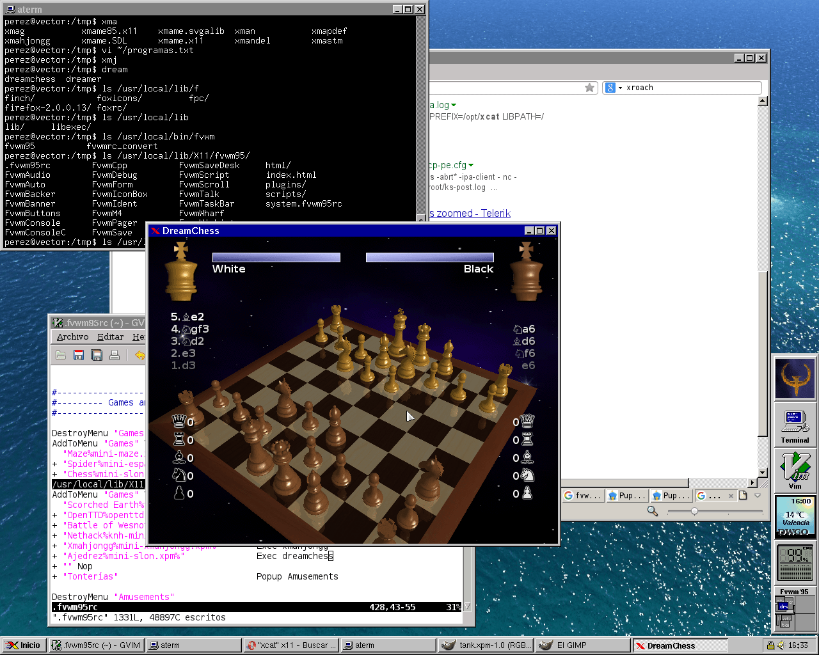The height and width of the screenshot is (655, 819).
Task: Click 'FvwmTaskBar' in the aterm listing
Action: [x=207, y=203]
